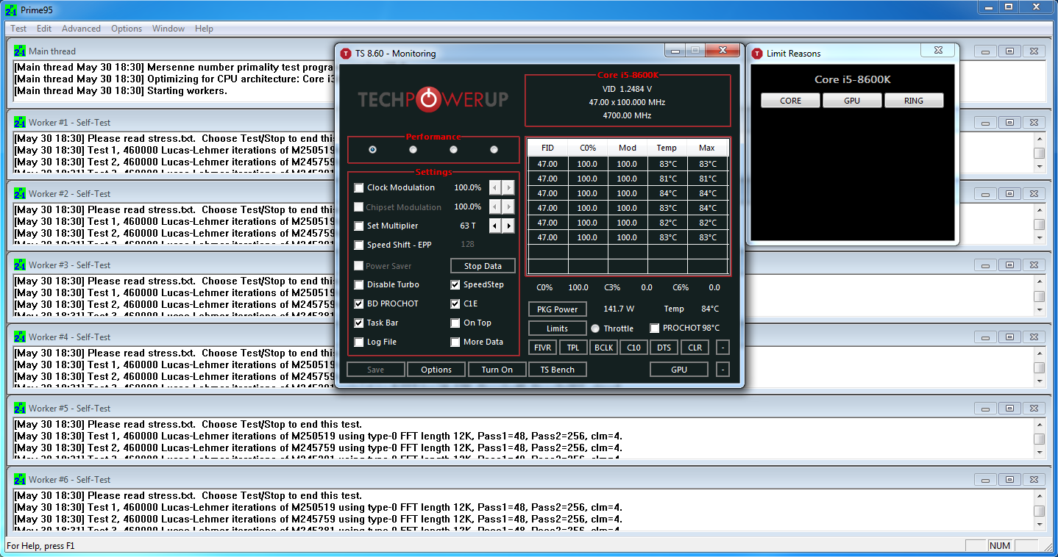Click the Worker #2 window icon
Screen dimensions: 1058x557
pyautogui.click(x=20, y=194)
